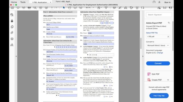Check Yes for item 30.c
183x102 pixels.
(x=104, y=96)
